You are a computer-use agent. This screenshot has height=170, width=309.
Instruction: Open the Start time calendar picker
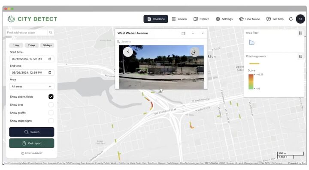click(50, 59)
